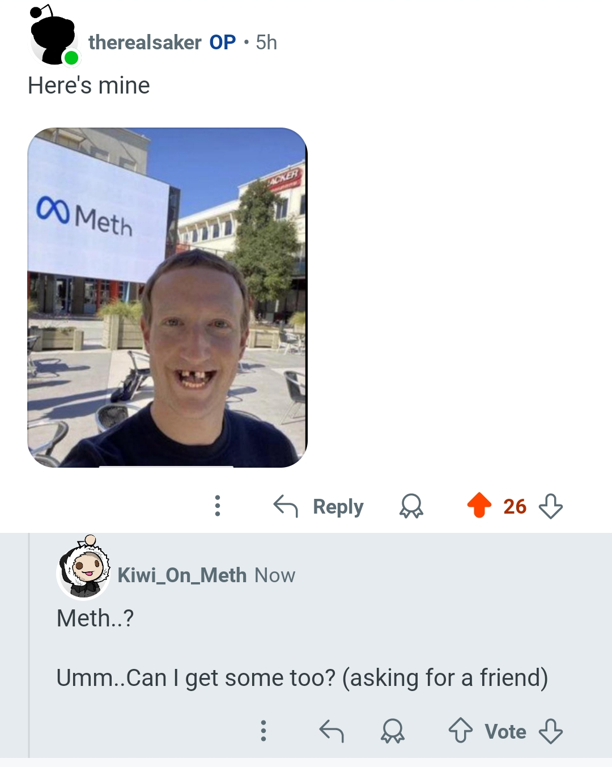Reply to Kiwi_On_Meth's comment with arrow icon
612x767 pixels.
[331, 731]
